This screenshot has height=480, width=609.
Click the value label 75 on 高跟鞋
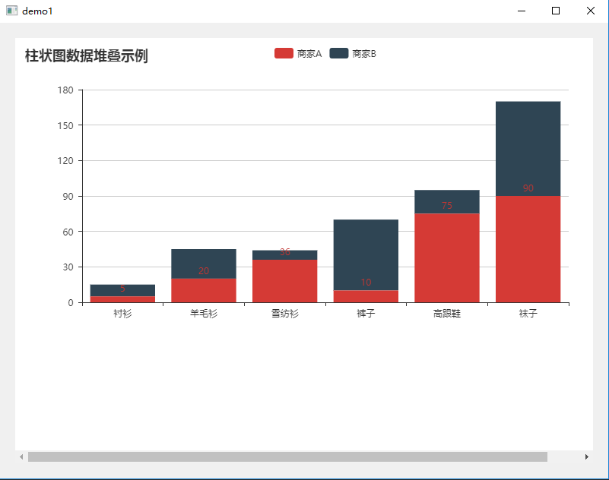[446, 205]
